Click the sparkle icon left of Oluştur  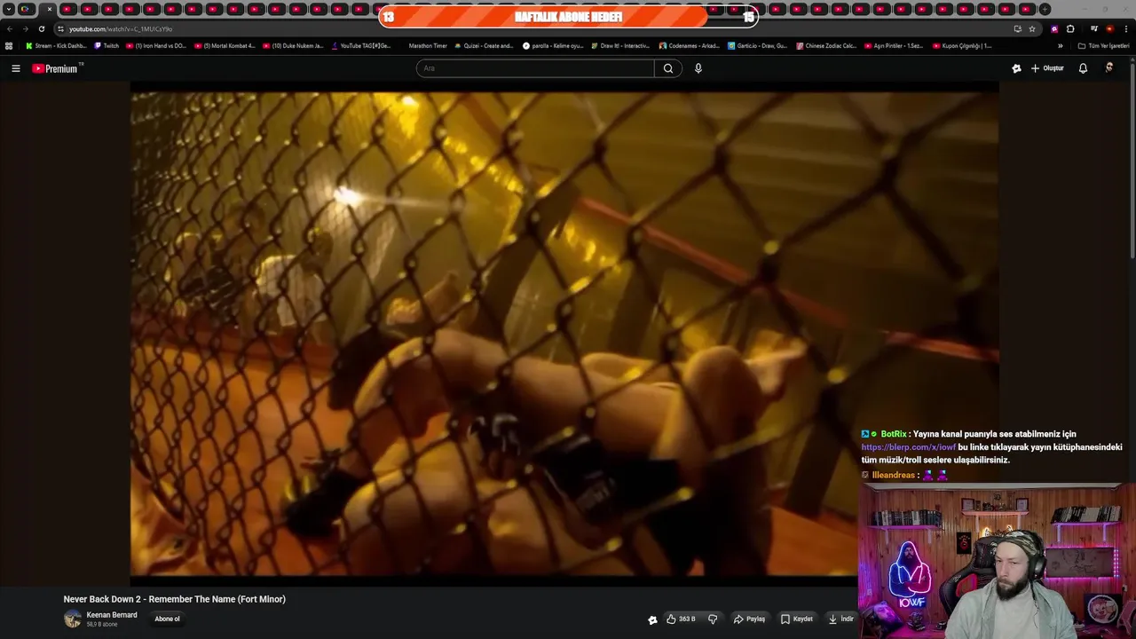pyautogui.click(x=1016, y=68)
